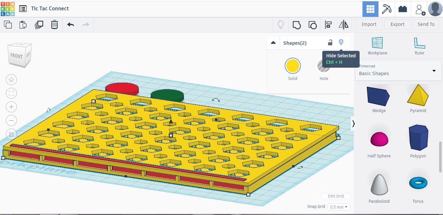Screen dimensions: 443x215
Task: Pick the Pyramid shape
Action: coord(418,95)
